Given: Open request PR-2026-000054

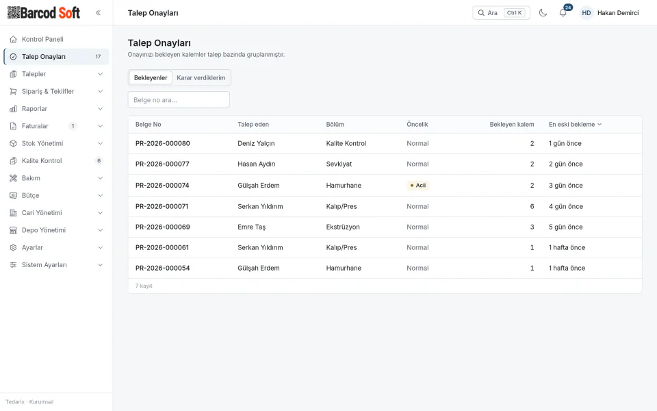Looking at the screenshot, I should point(163,268).
